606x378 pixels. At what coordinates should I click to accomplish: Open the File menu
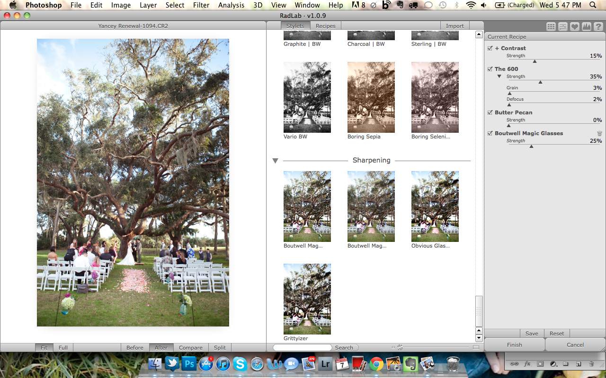click(76, 5)
